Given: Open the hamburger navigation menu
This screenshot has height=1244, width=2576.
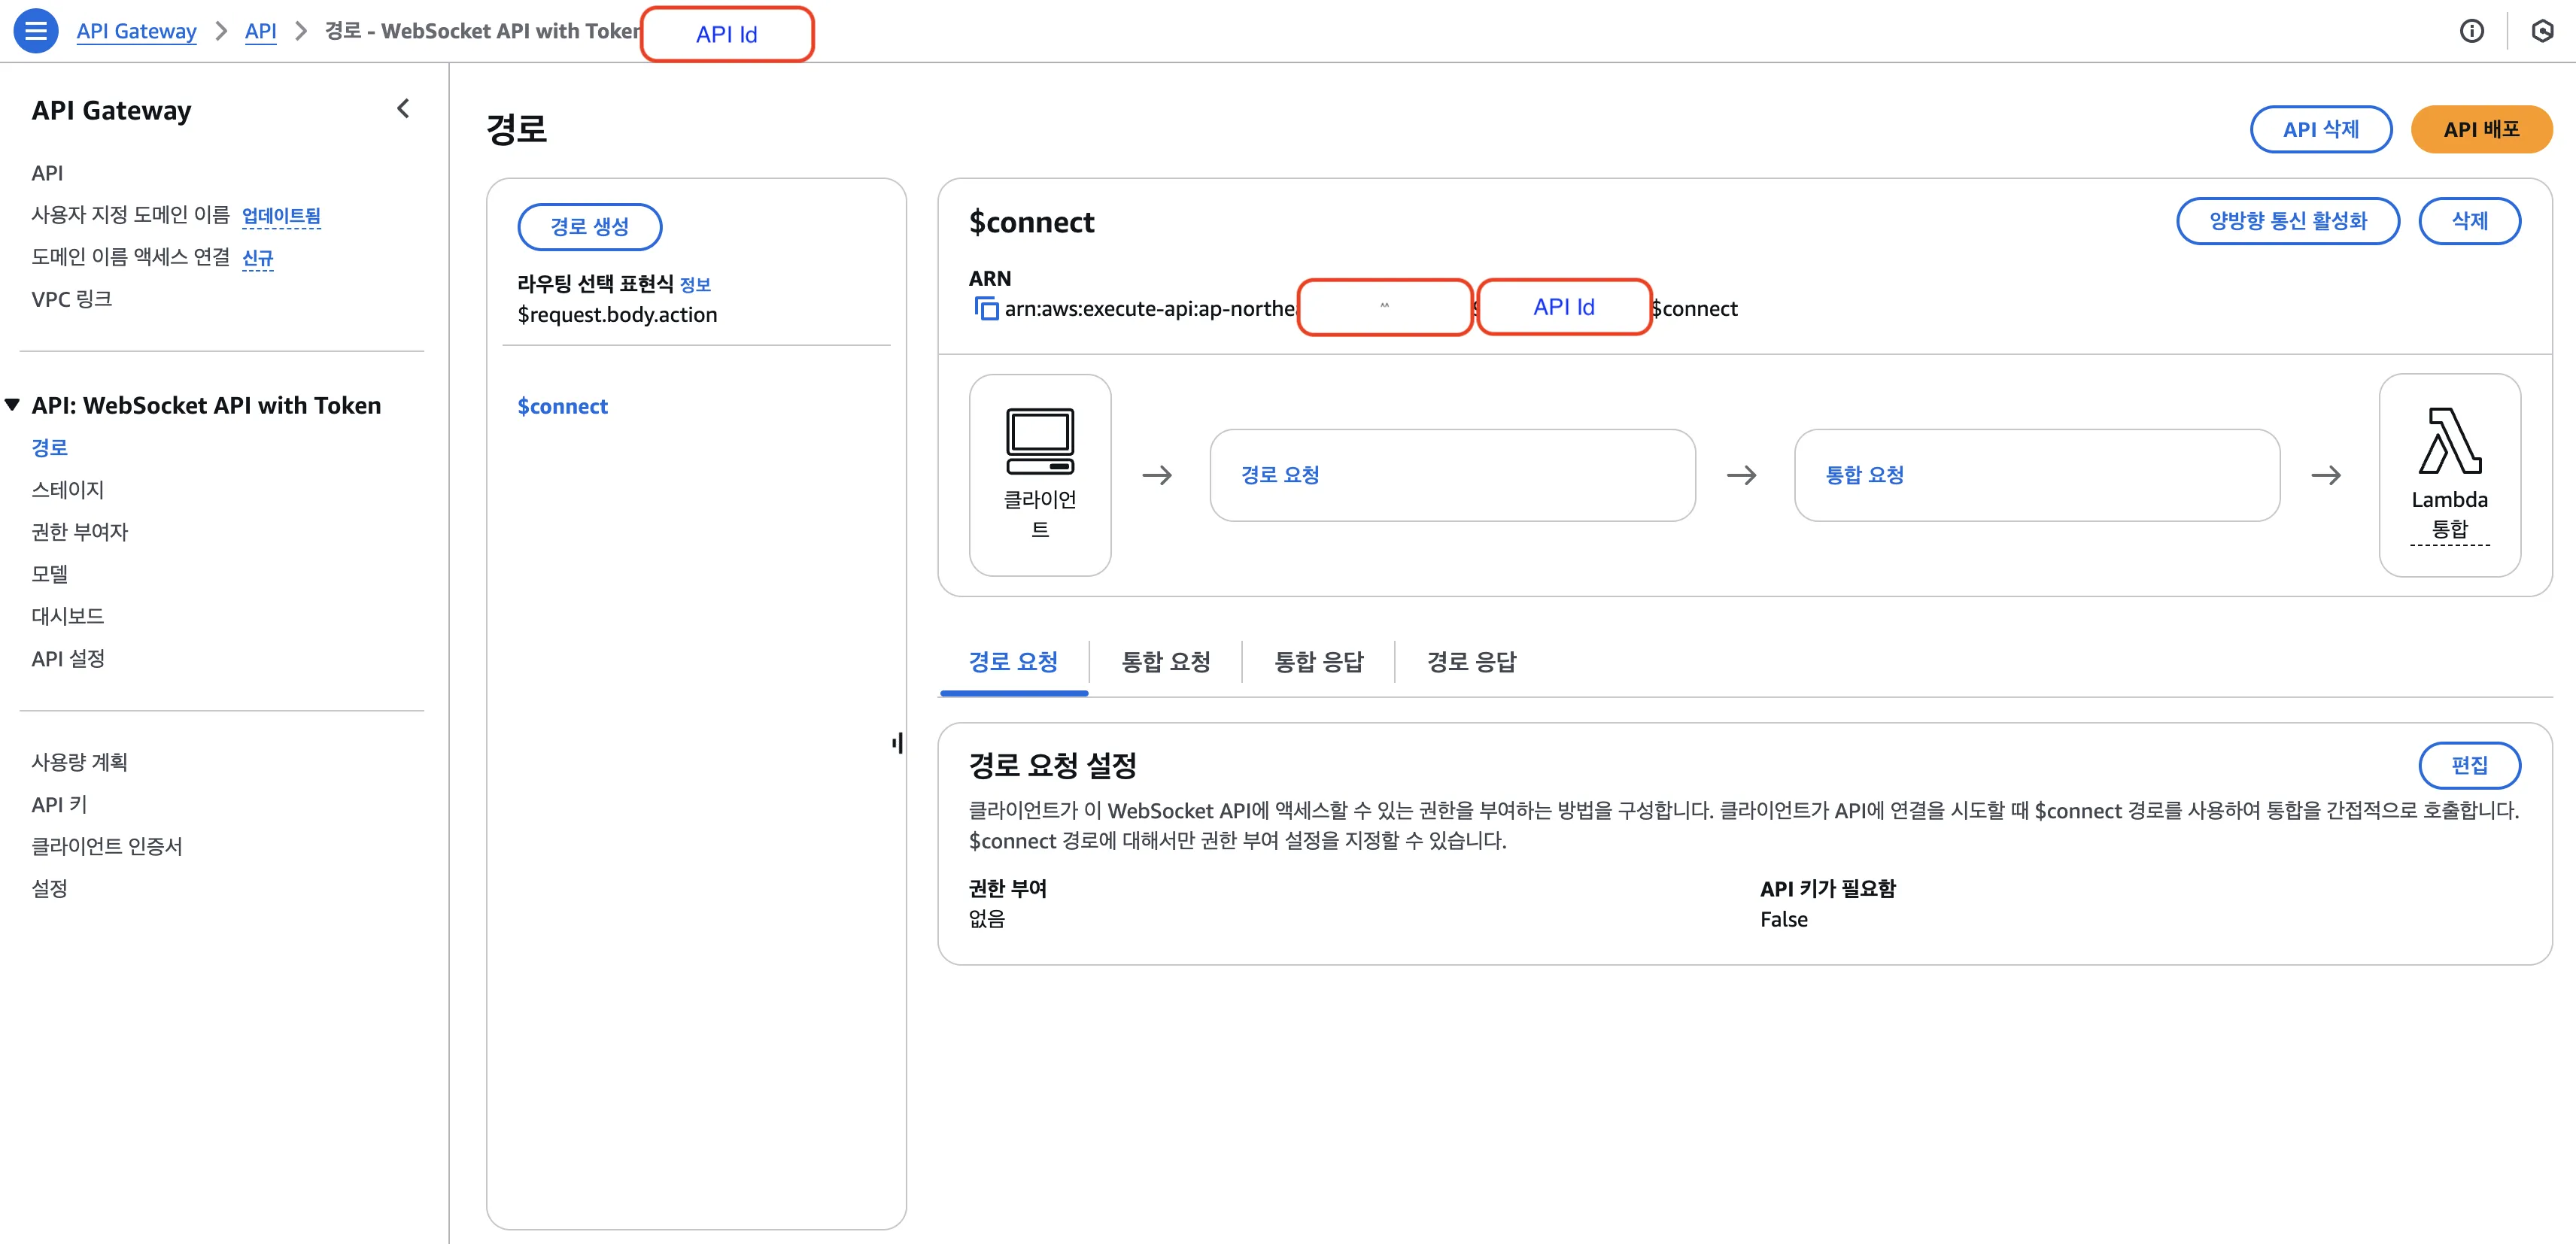Looking at the screenshot, I should point(36,30).
